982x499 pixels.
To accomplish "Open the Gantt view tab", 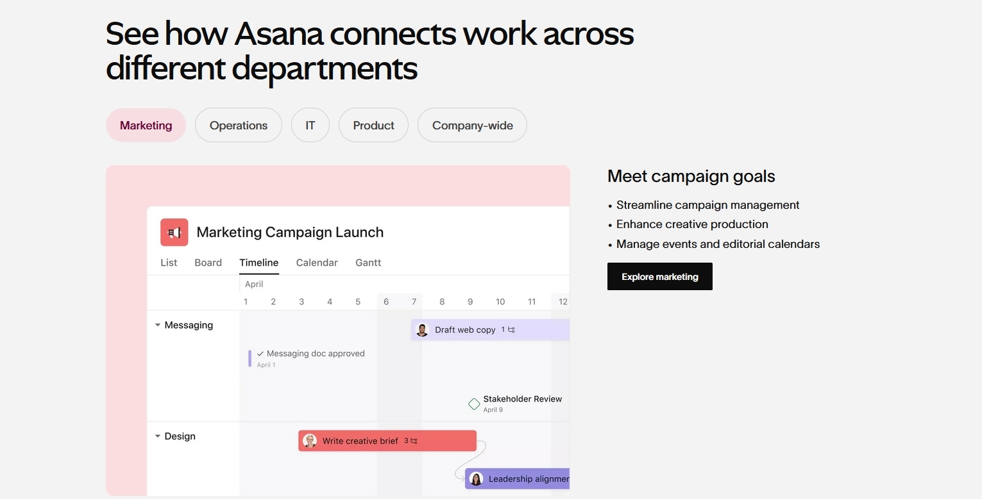I will (368, 263).
